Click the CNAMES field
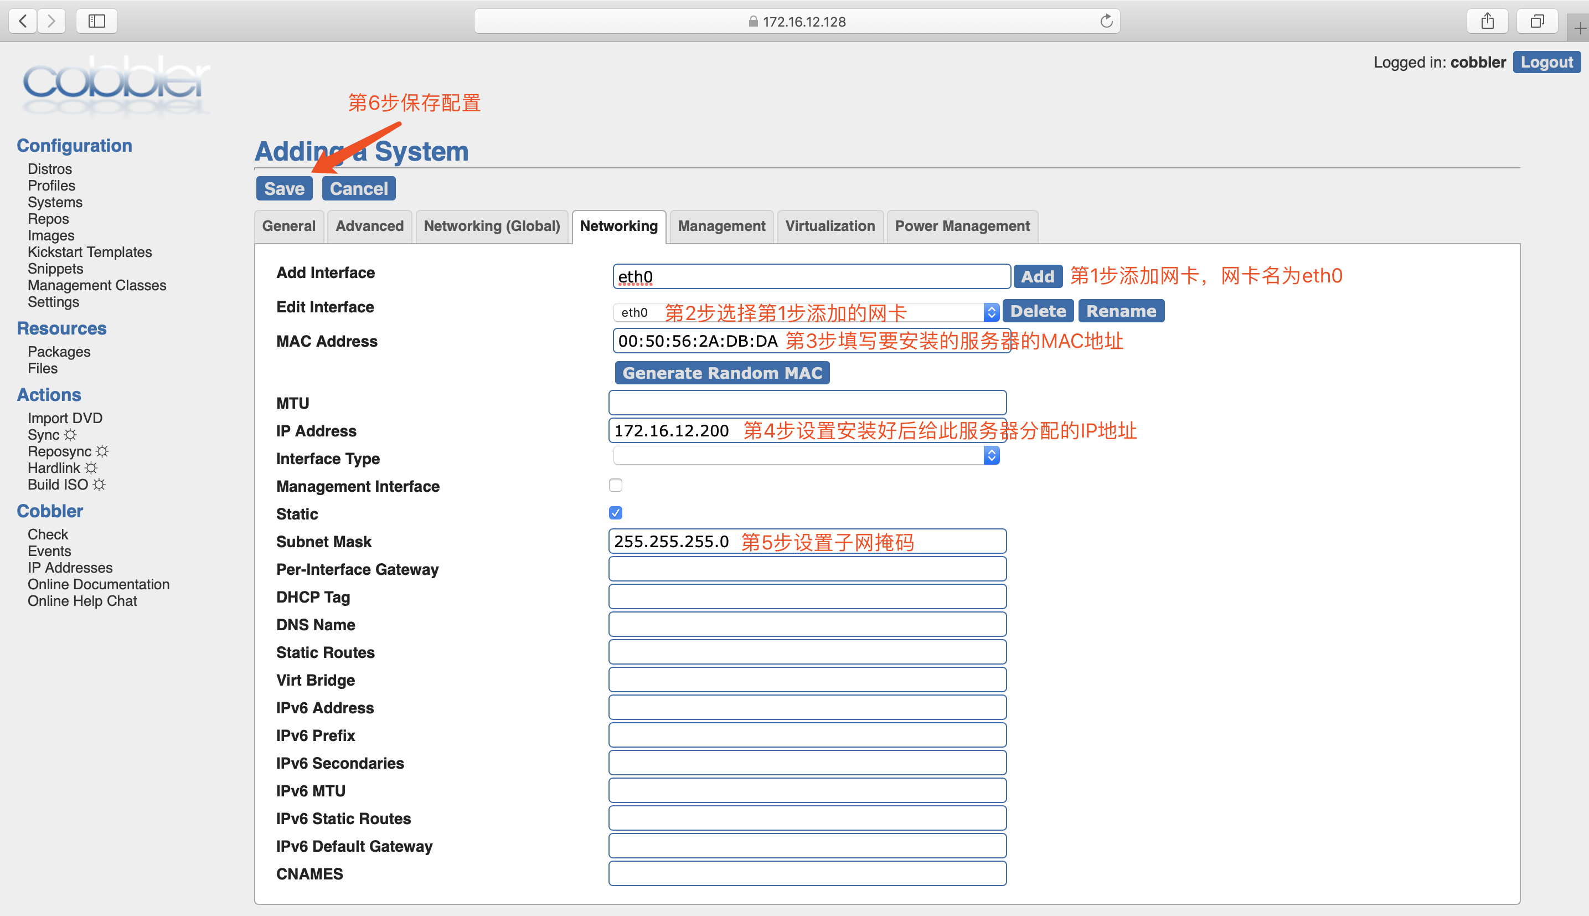 coord(807,873)
